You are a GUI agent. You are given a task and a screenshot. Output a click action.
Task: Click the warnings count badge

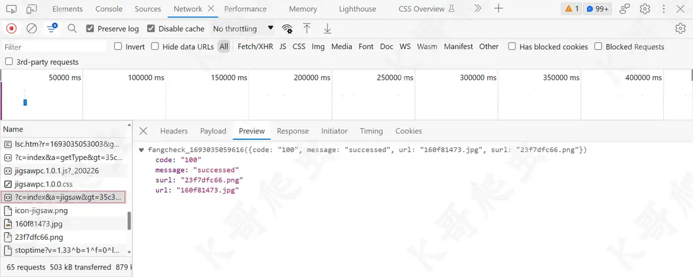pyautogui.click(x=571, y=9)
